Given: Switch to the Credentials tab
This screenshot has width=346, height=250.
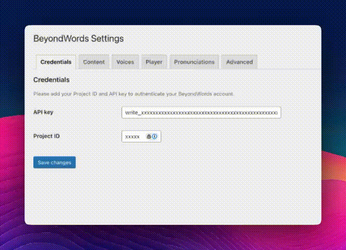Looking at the screenshot, I should pos(56,62).
